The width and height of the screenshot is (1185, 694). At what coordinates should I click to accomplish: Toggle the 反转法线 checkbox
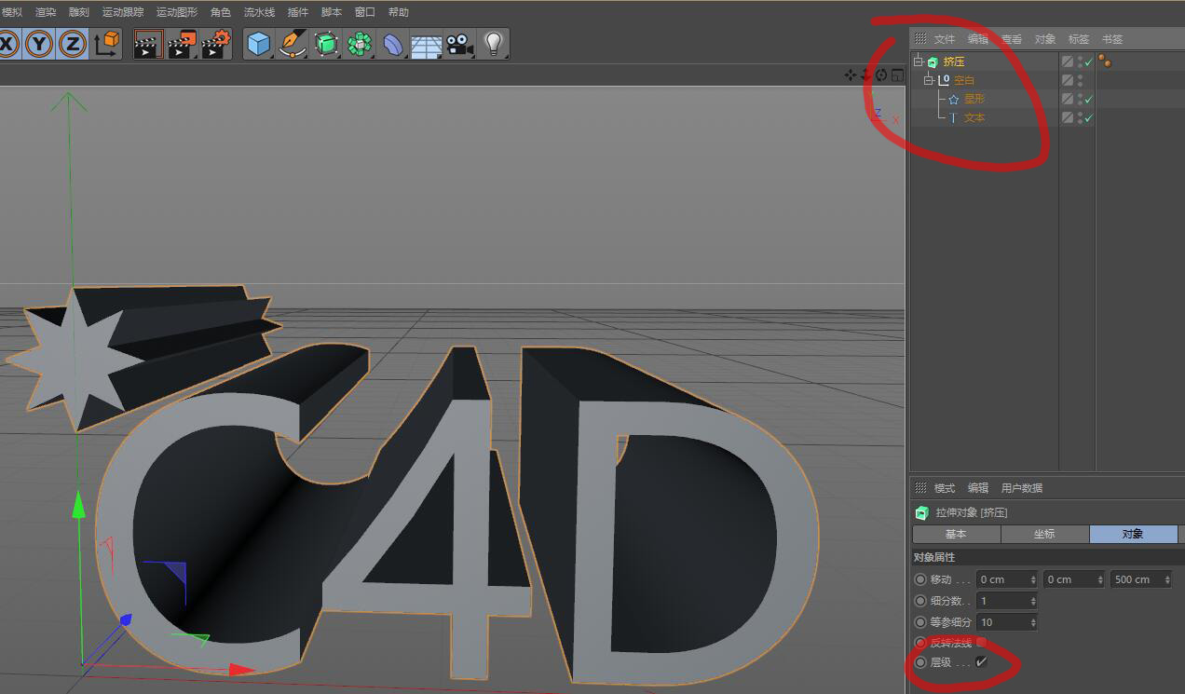[x=981, y=642]
